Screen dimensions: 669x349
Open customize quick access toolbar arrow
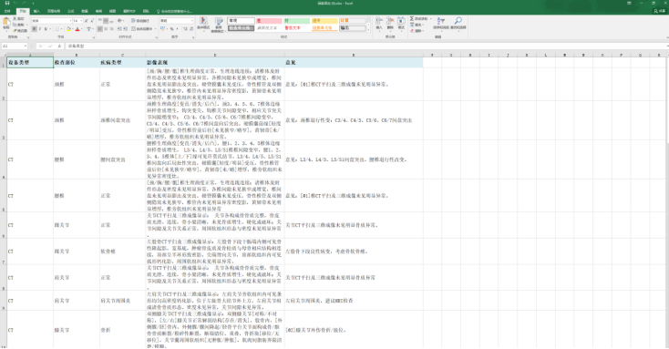coord(33,4)
